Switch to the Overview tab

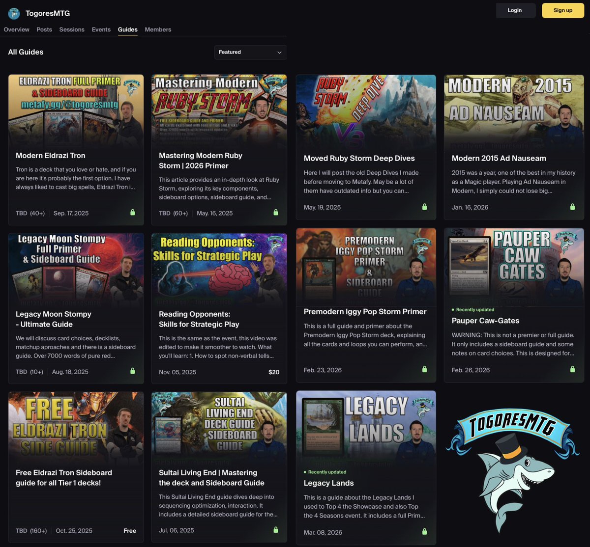[x=17, y=29]
